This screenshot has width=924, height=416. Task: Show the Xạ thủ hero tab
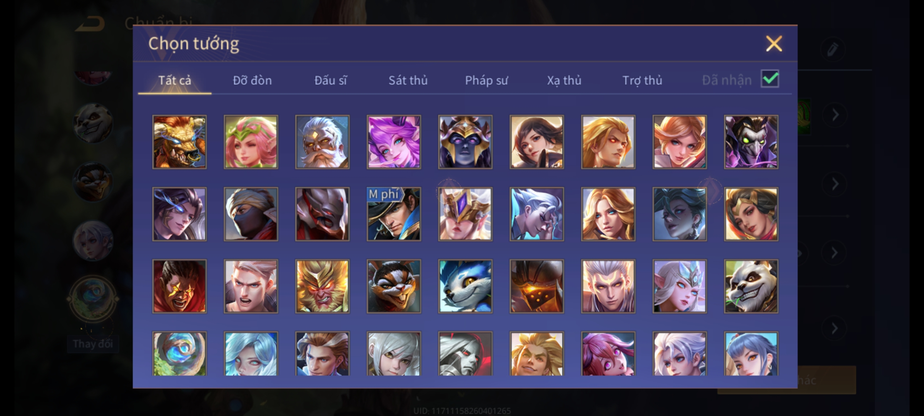tap(564, 80)
